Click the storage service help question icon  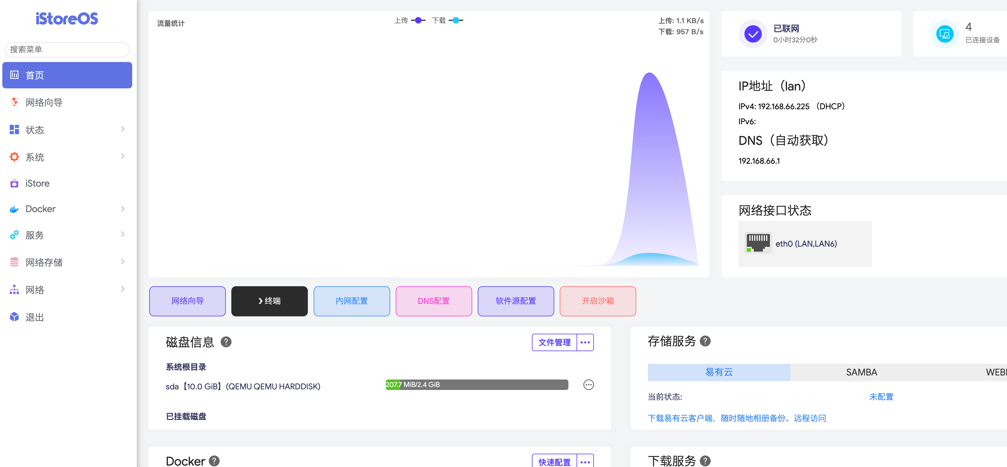[705, 341]
